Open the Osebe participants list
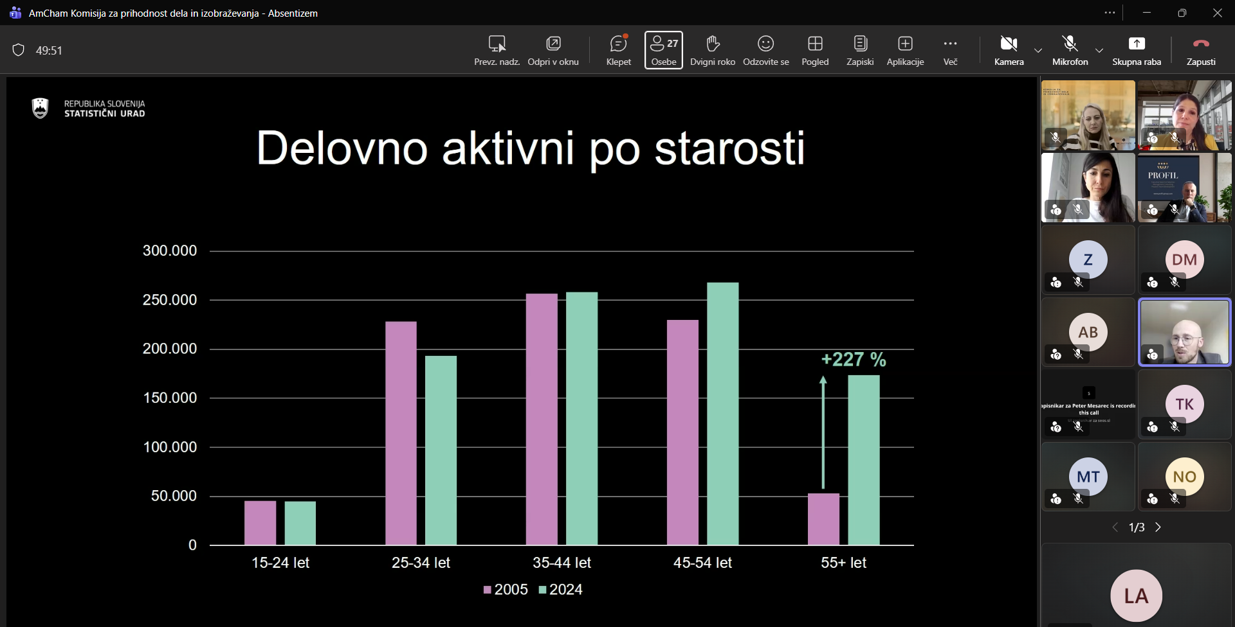Viewport: 1235px width, 627px height. point(663,50)
